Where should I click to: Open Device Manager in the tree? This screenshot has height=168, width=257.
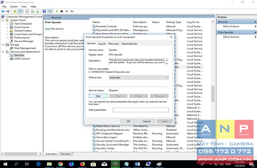pos(24,41)
